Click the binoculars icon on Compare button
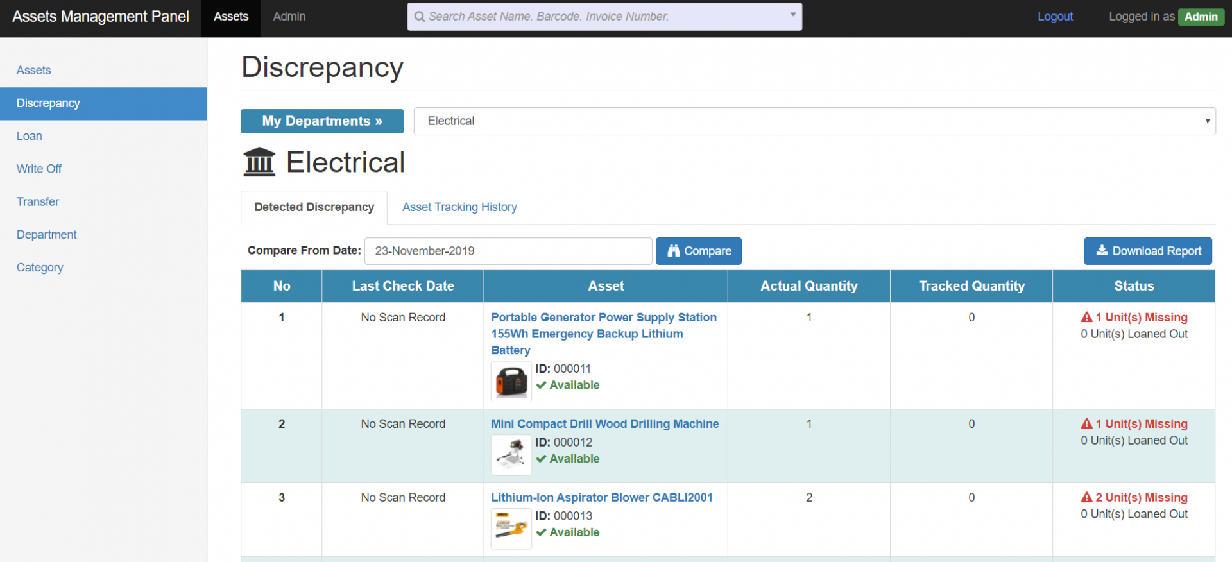This screenshot has height=562, width=1232. click(x=674, y=251)
